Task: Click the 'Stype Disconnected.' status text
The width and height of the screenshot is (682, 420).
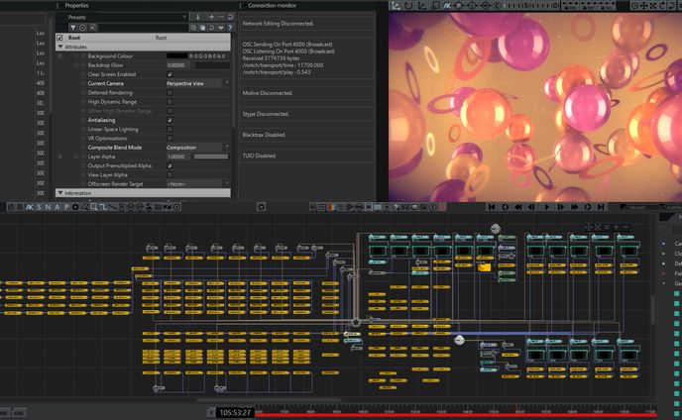Action: [x=266, y=114]
